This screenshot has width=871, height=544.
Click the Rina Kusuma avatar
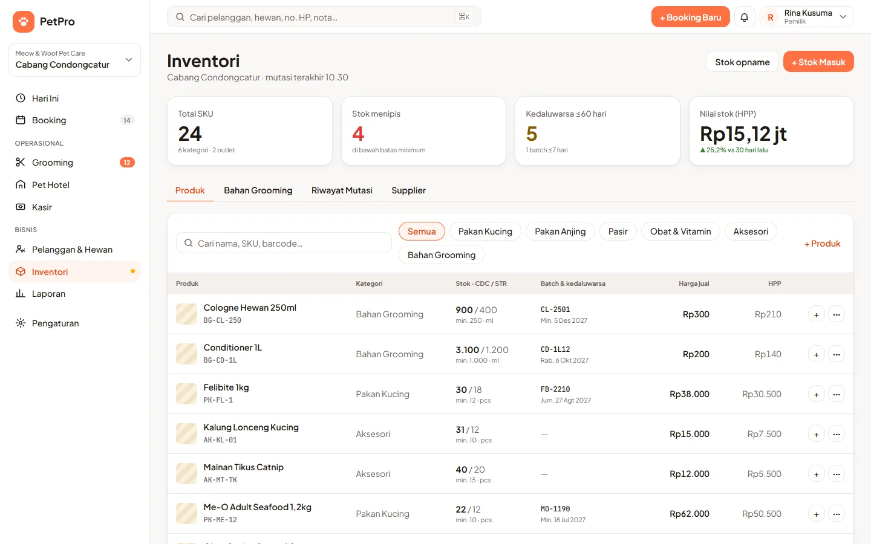(x=771, y=18)
